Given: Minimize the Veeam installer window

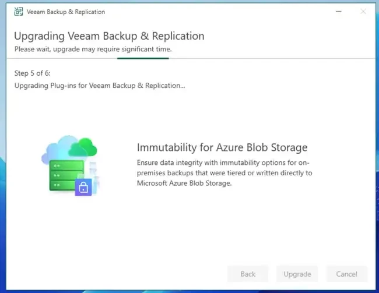Looking at the screenshot, I should point(339,11).
